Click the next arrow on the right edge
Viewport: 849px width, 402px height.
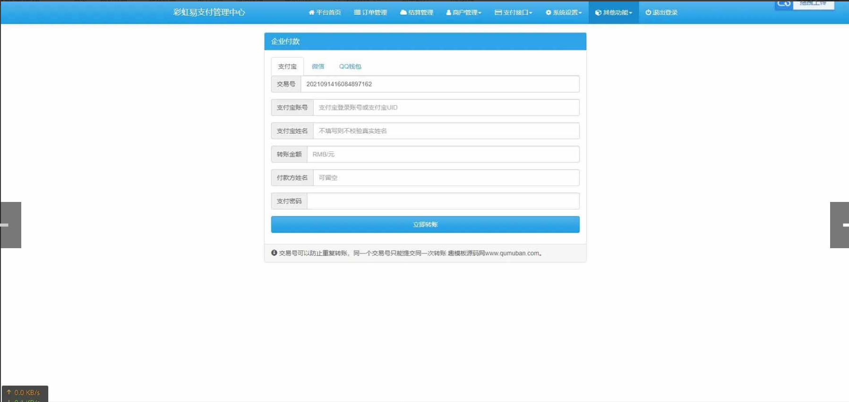[840, 225]
